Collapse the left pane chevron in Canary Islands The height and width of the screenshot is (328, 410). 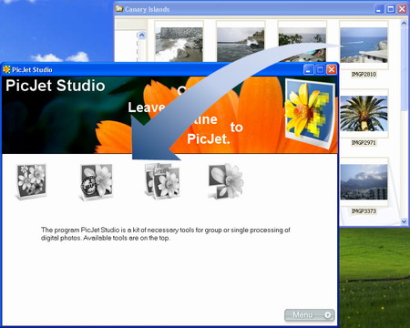[x=142, y=36]
